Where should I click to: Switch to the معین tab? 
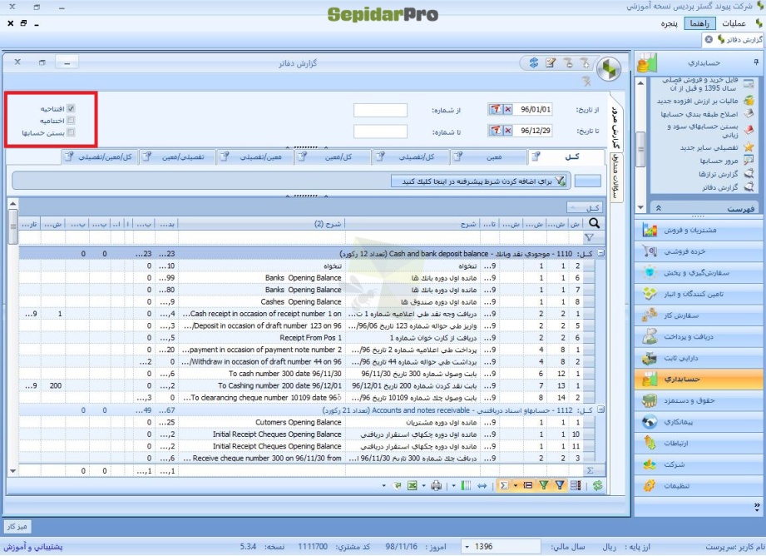tap(490, 157)
